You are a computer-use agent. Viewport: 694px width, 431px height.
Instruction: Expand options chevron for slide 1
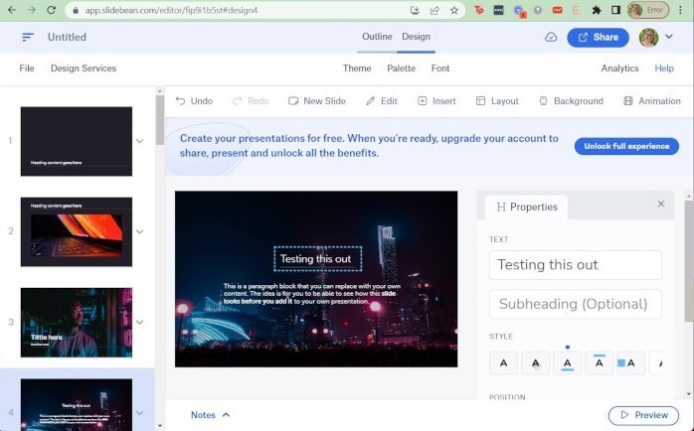coord(139,141)
